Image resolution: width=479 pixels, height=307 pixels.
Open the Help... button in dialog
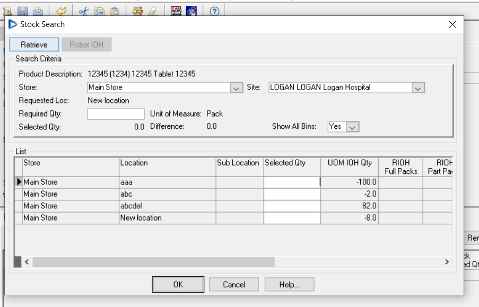(x=289, y=285)
